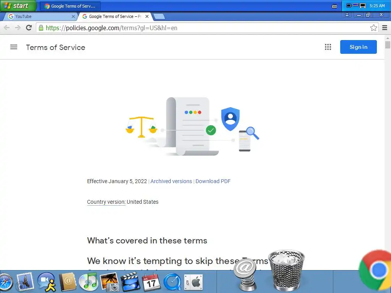
Task: Click the Terms of Service illustration
Action: 192,126
